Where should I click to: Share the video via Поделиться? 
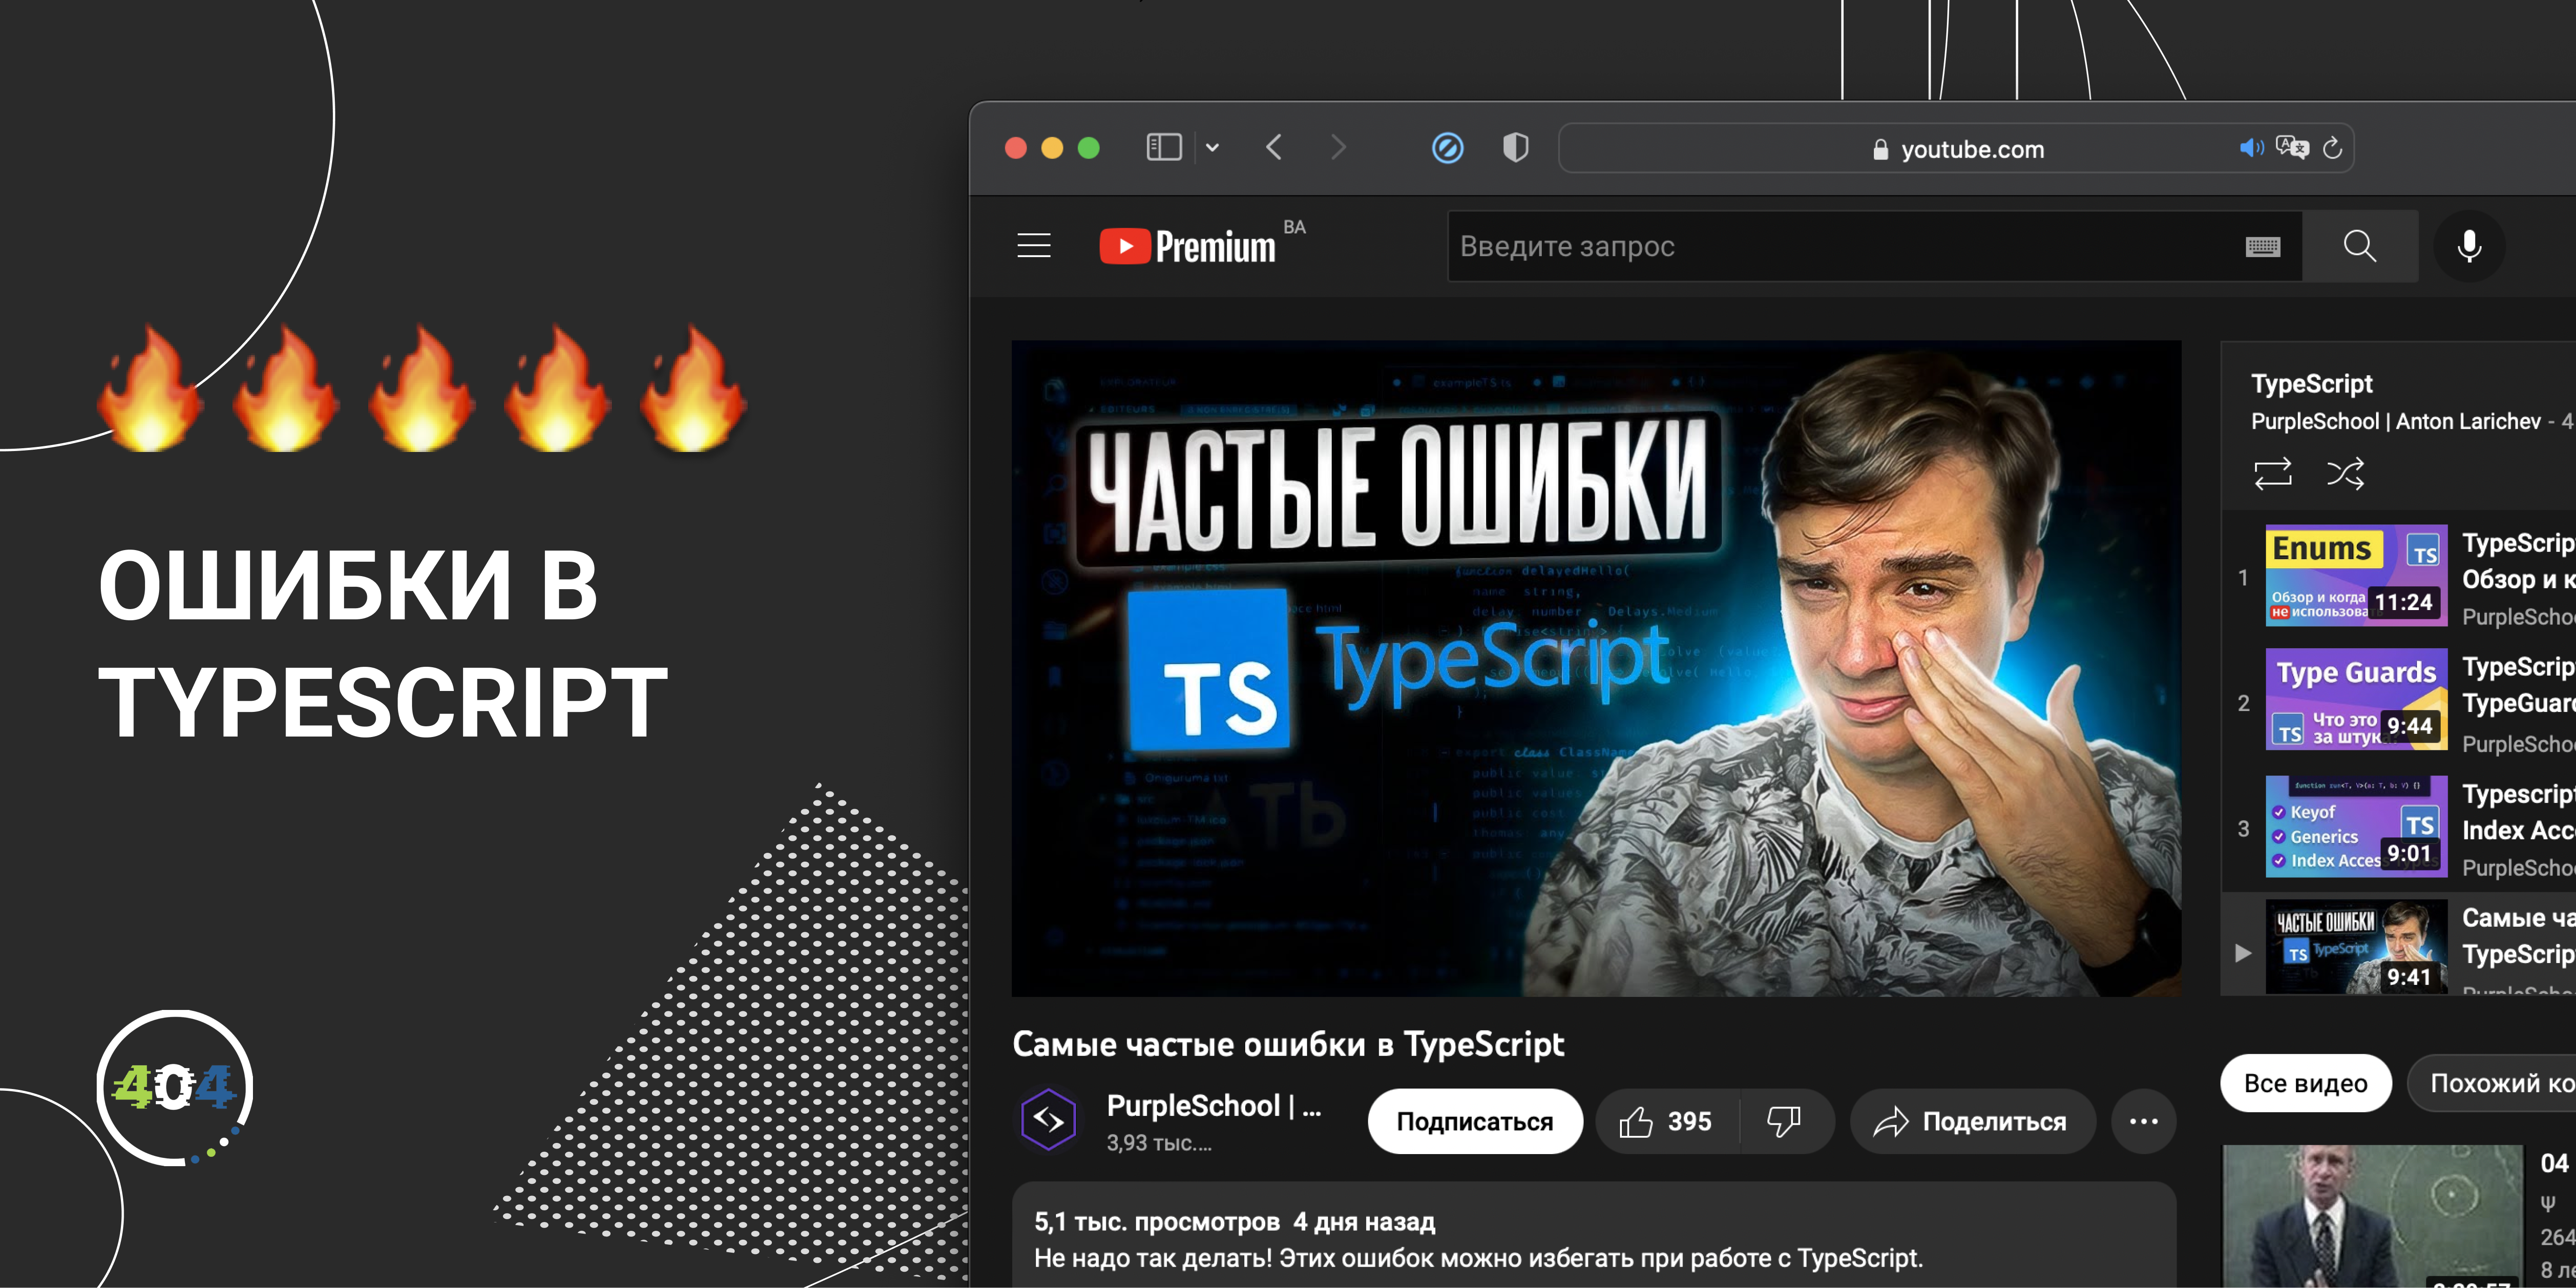pyautogui.click(x=1973, y=1122)
